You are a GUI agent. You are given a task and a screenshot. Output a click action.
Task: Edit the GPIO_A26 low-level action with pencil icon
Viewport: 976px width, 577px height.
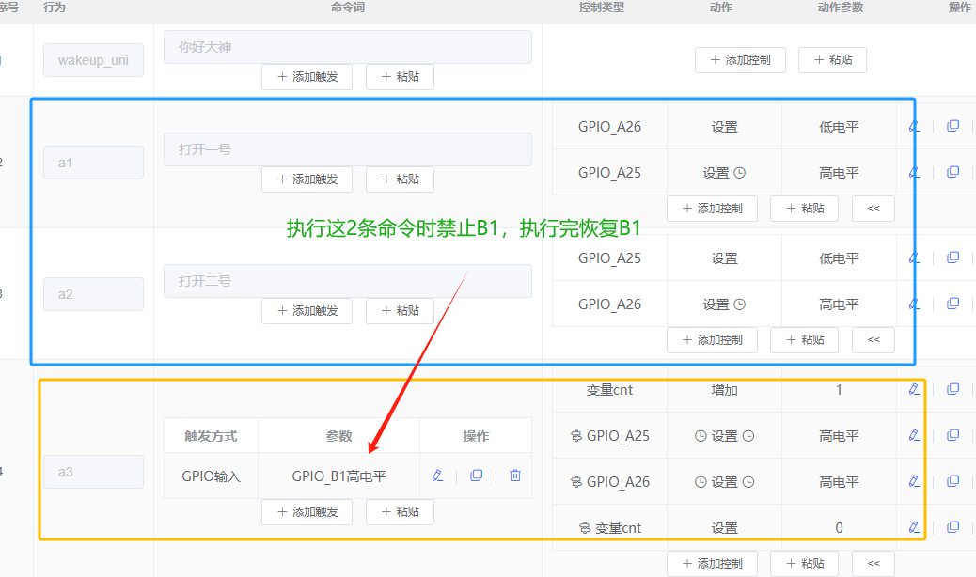913,125
